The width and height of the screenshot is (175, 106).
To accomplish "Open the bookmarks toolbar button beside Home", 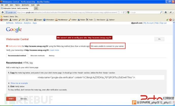I will point(171,12).
